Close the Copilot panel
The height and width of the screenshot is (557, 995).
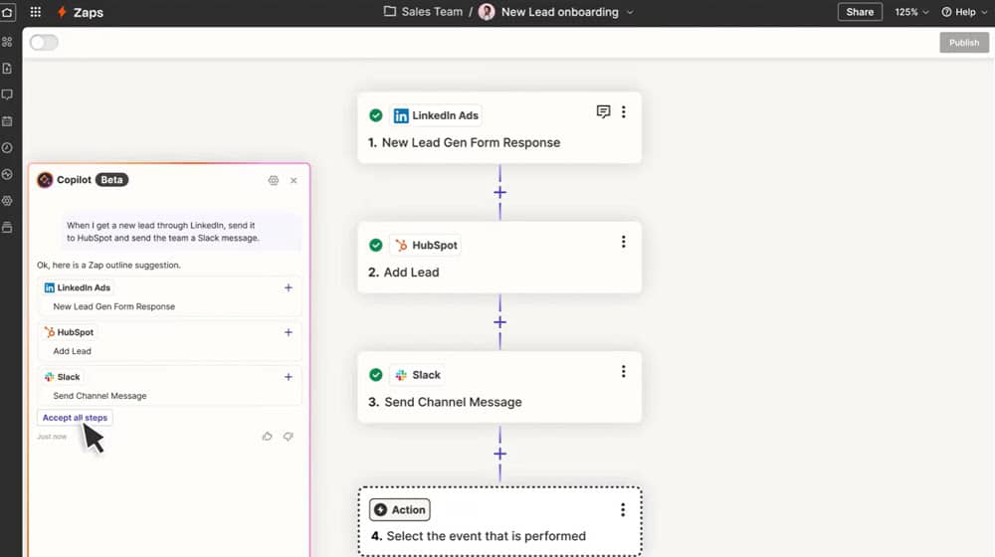[294, 180]
